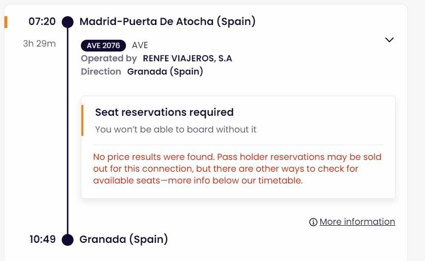The image size is (425, 261).
Task: Click the 10:49 arrival time
Action: click(43, 239)
